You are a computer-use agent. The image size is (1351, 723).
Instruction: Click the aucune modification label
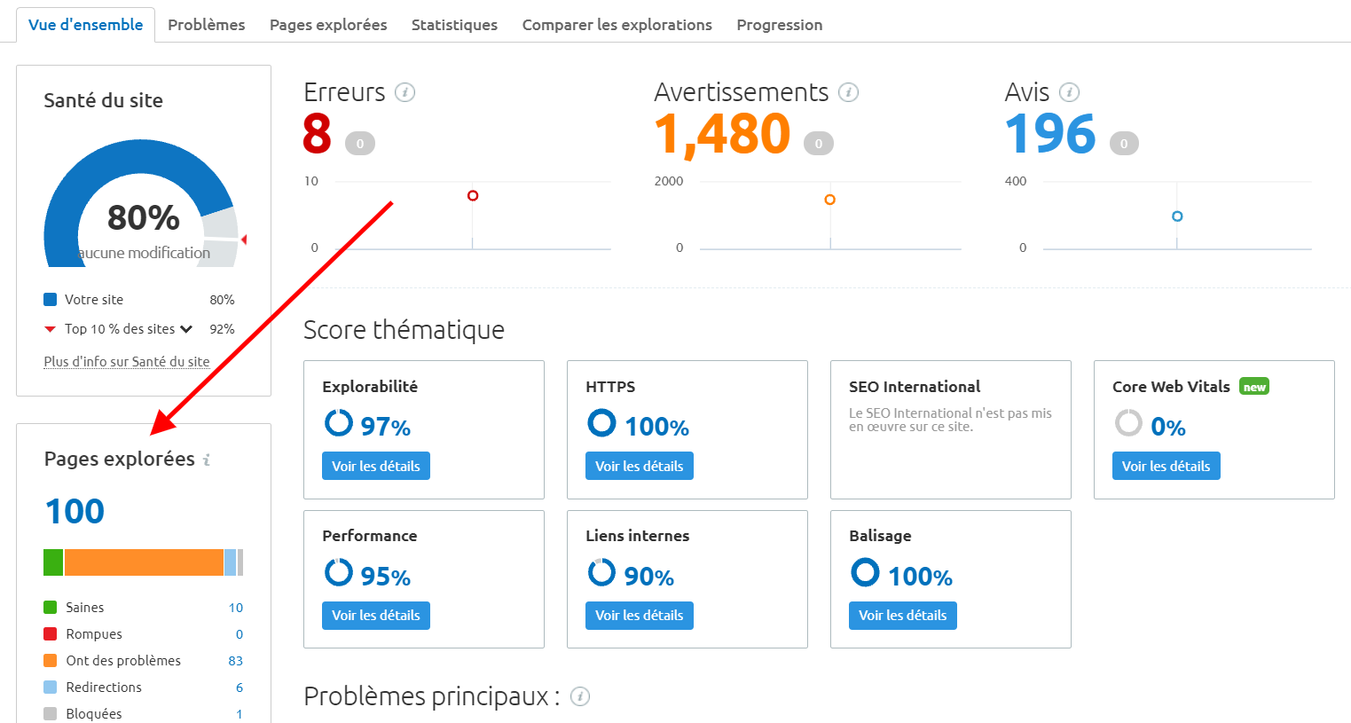pos(145,253)
